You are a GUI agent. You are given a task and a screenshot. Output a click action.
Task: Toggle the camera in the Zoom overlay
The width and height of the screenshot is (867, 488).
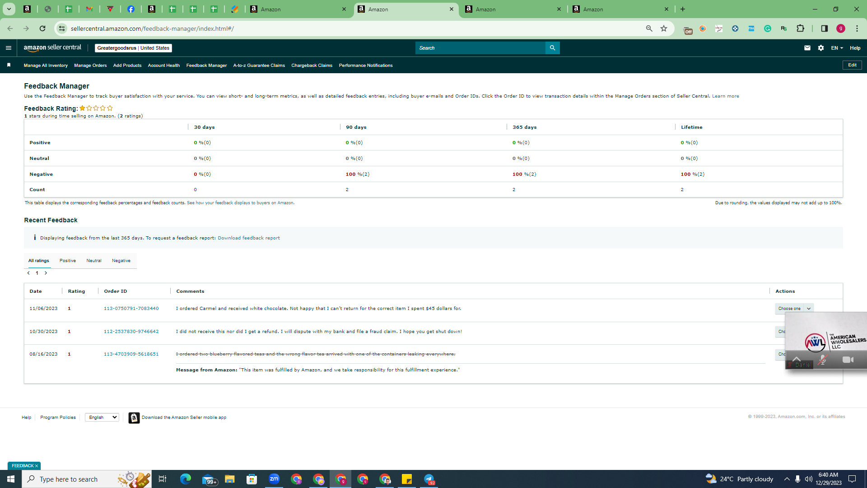point(848,360)
